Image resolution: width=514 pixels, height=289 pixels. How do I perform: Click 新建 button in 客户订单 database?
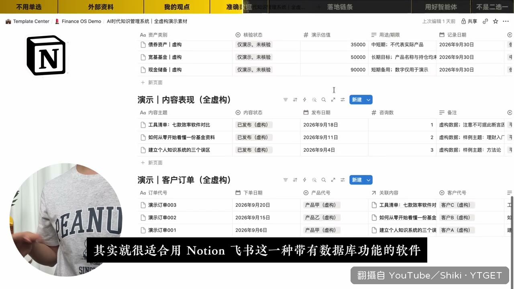357,180
